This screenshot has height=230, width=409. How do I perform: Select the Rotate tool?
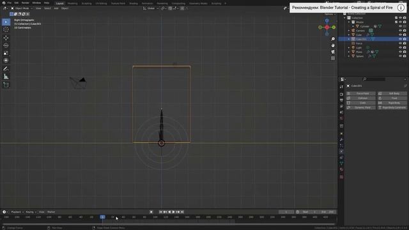coord(6,45)
